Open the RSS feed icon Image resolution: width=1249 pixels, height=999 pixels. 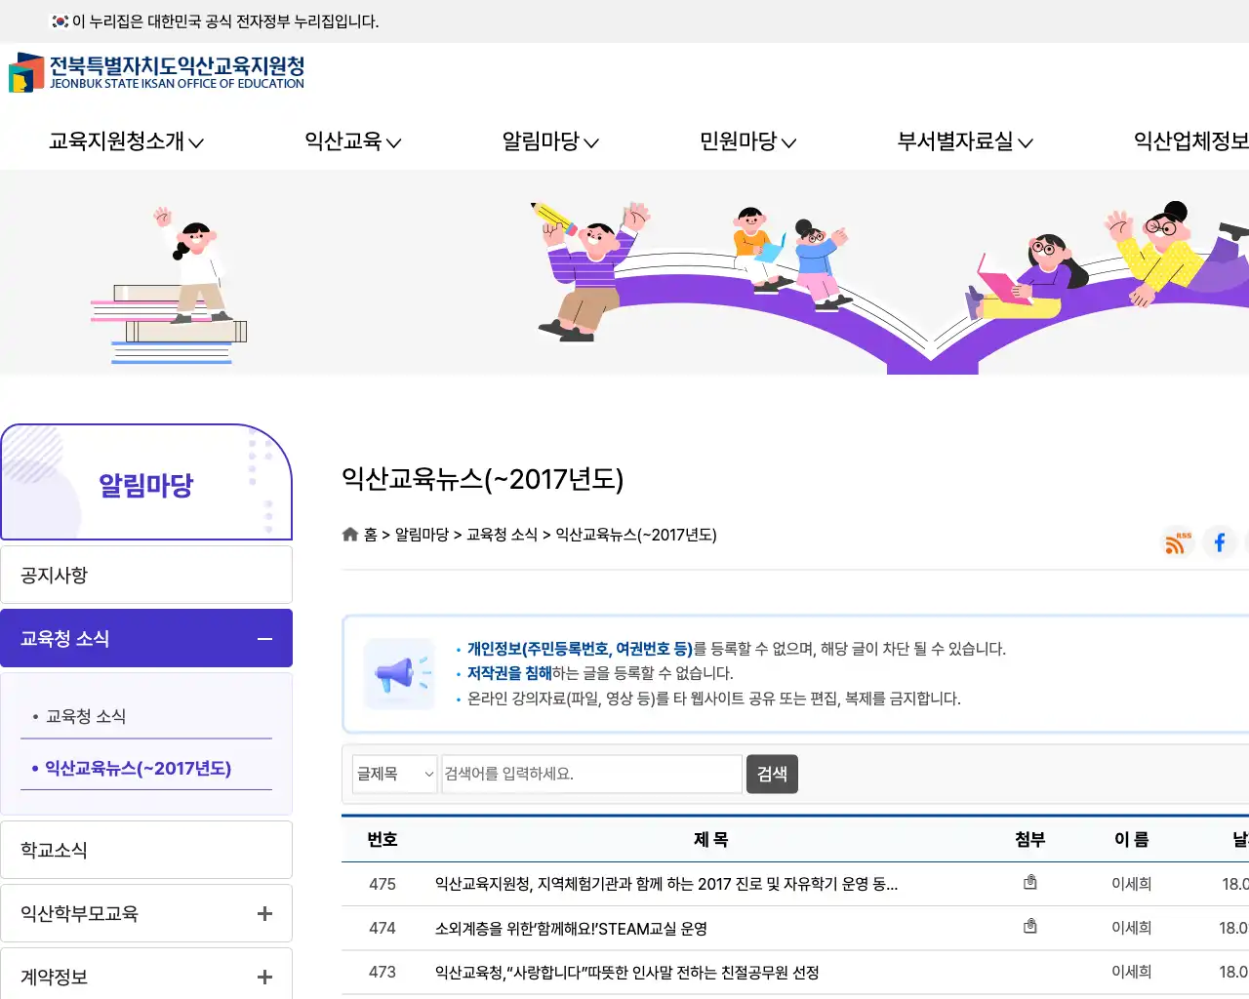1177,542
